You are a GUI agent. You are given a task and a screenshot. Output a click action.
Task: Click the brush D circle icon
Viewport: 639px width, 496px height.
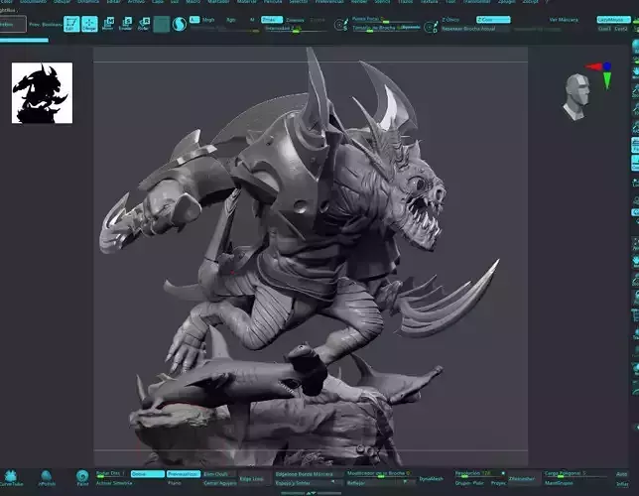[x=431, y=28]
